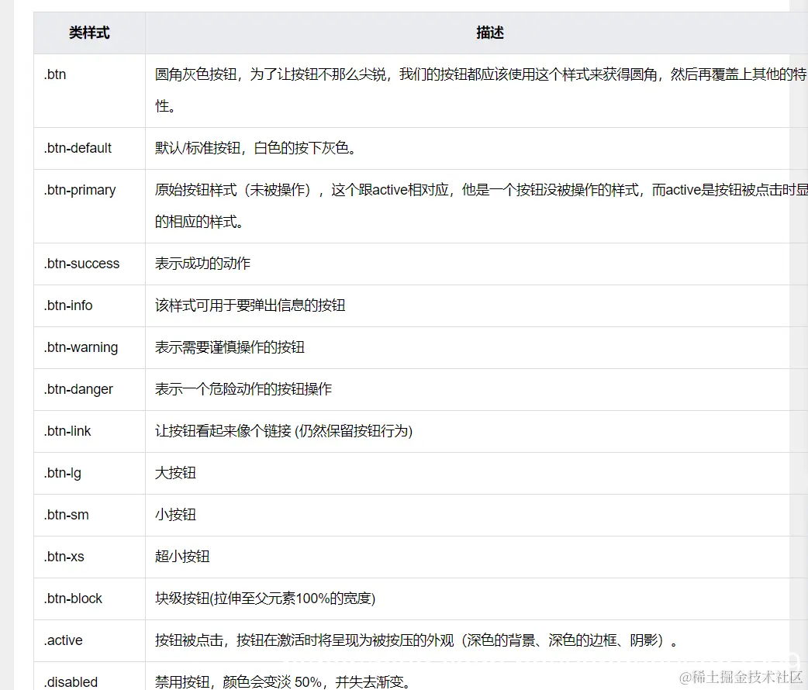This screenshot has height=690, width=808.
Task: Click the 类样式 column header
Action: pyautogui.click(x=88, y=33)
